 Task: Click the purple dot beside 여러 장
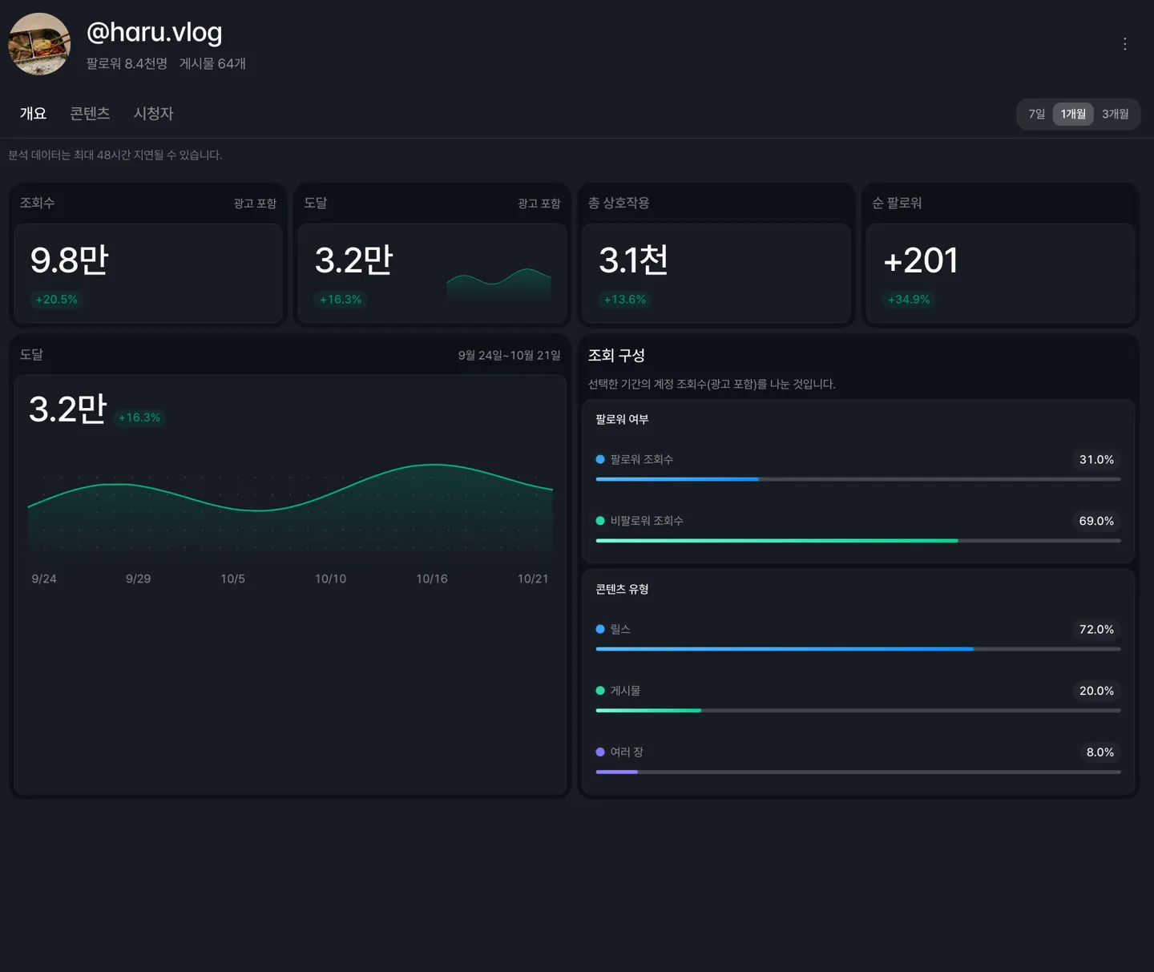[600, 752]
